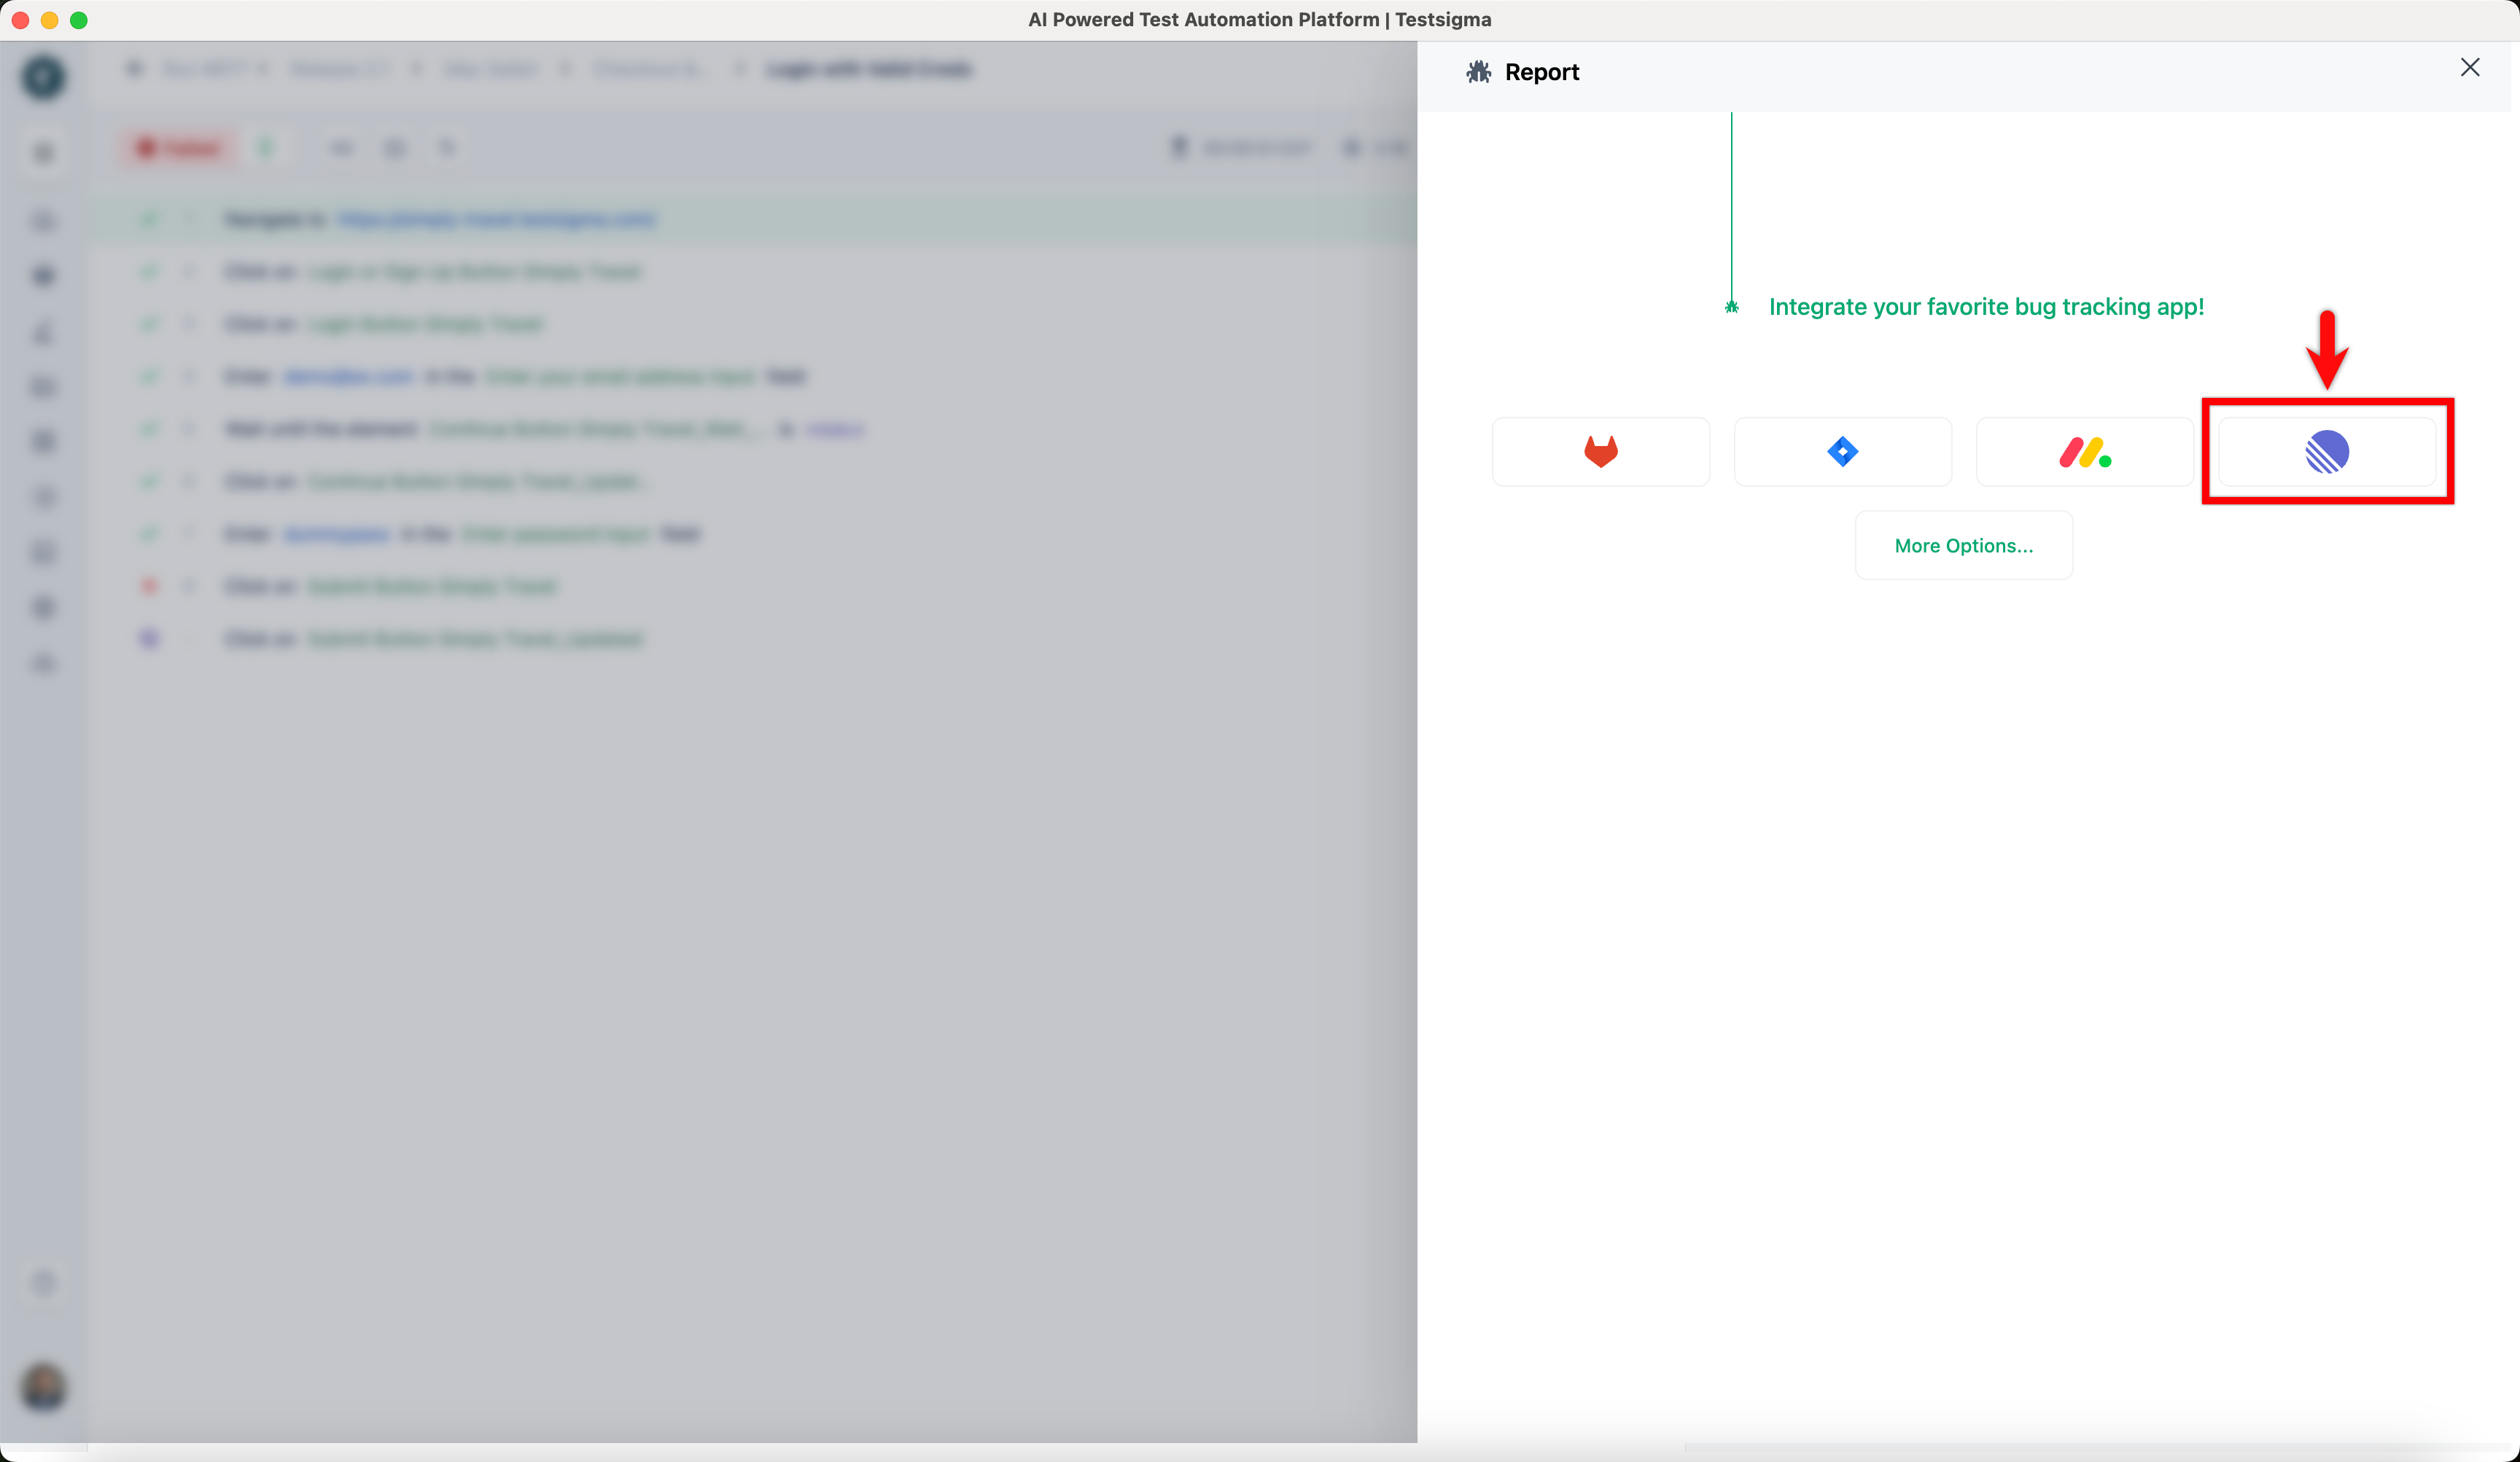Image resolution: width=2520 pixels, height=1462 pixels.
Task: Click the back arrow in the breadcrumb
Action: (135, 68)
